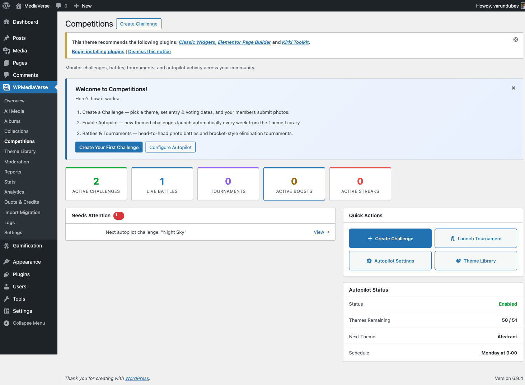The width and height of the screenshot is (525, 385).
Task: Click the WPMediaVerse sidebar icon
Action: pos(6,87)
